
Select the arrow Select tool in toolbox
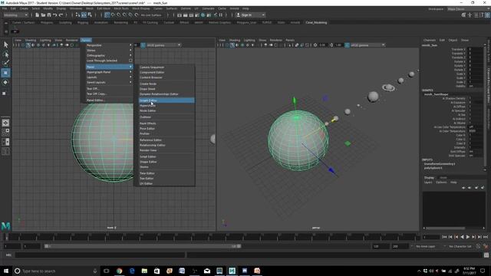(5, 44)
